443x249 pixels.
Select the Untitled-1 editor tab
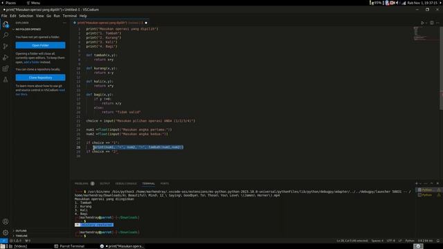[110, 23]
